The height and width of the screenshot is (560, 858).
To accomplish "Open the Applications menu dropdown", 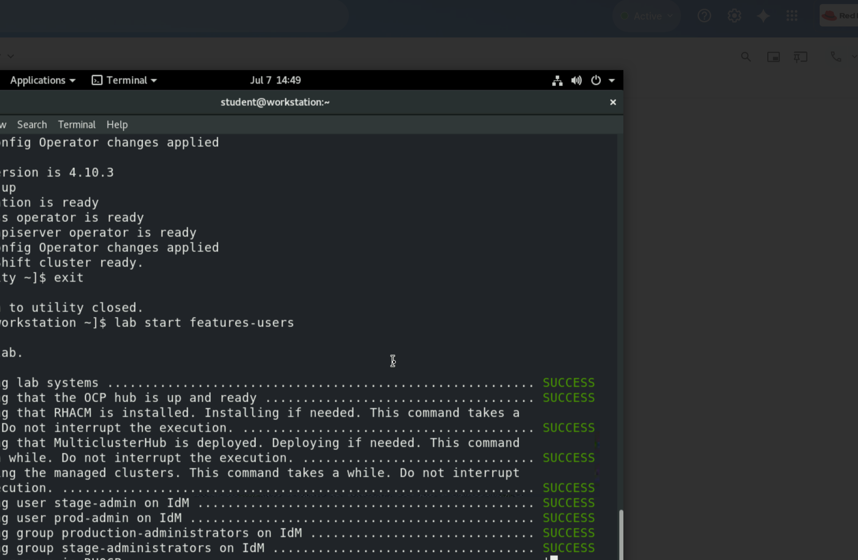I will click(x=43, y=80).
